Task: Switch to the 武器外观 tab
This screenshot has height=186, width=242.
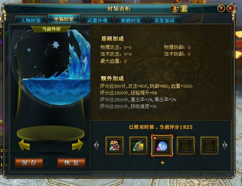Action: 97,20
